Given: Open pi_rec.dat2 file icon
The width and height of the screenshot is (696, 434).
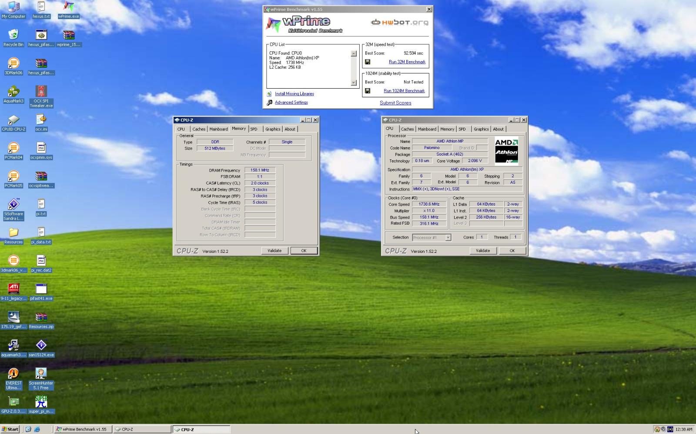Looking at the screenshot, I should click(41, 264).
